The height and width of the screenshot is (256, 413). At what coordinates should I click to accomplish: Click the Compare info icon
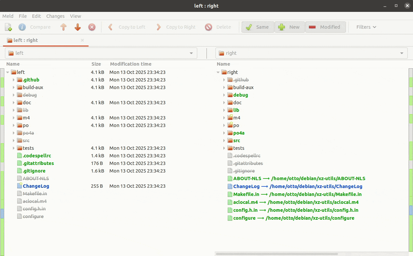tap(22, 27)
